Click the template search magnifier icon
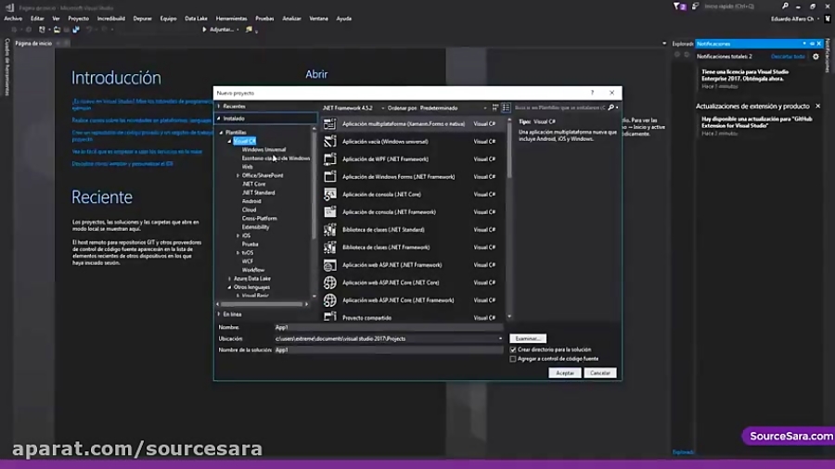835x469 pixels. coord(610,108)
